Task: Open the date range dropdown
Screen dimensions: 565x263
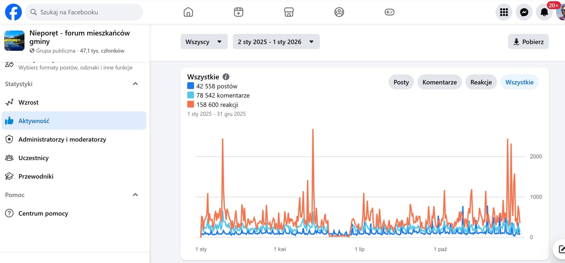Action: (276, 42)
